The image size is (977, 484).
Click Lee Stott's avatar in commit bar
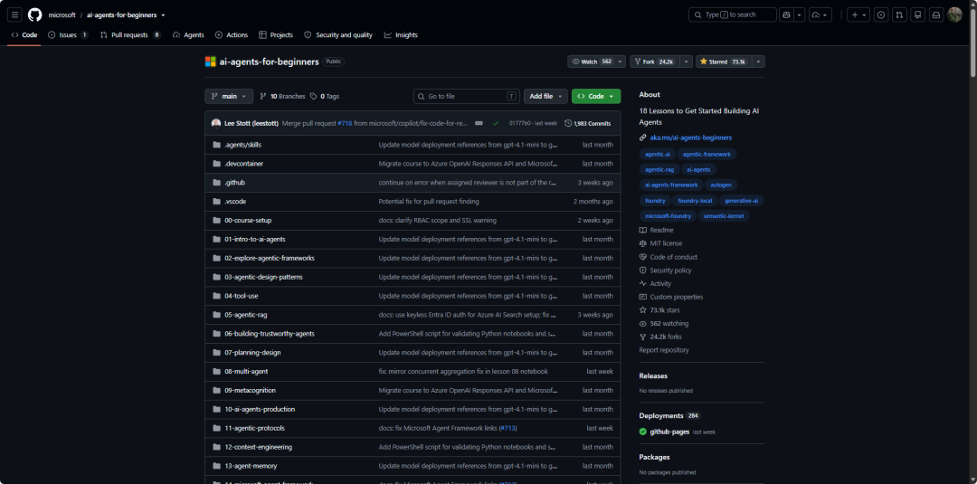216,123
